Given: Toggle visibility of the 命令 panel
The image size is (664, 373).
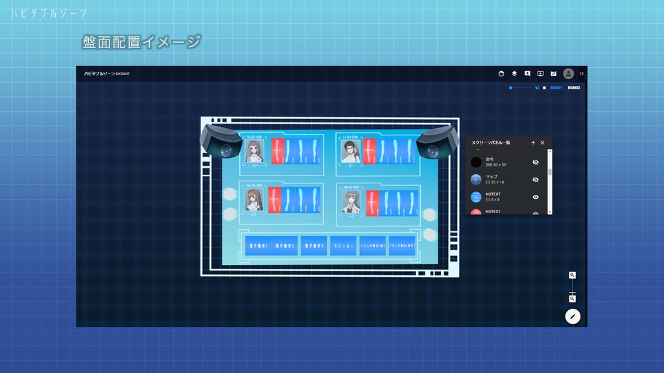Looking at the screenshot, I should (x=535, y=163).
